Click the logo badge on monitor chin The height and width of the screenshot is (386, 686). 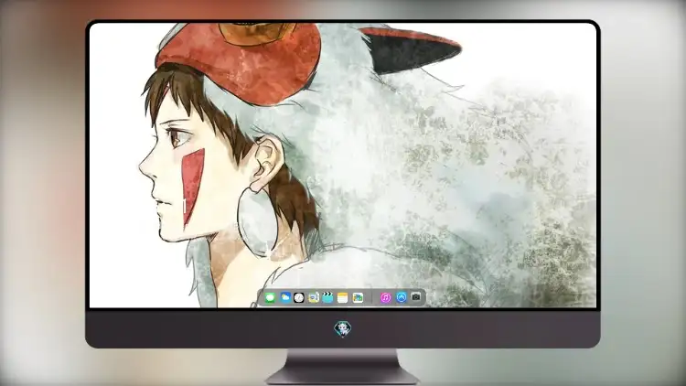(343, 329)
